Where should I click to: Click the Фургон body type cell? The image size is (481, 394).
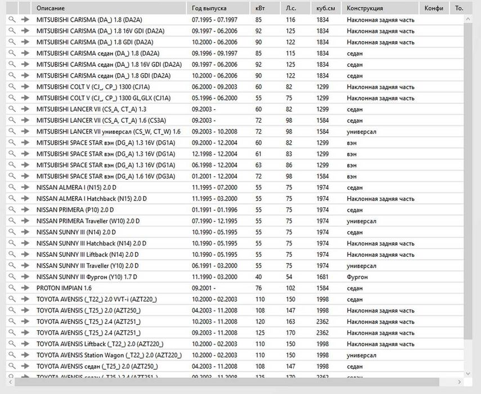pos(357,277)
